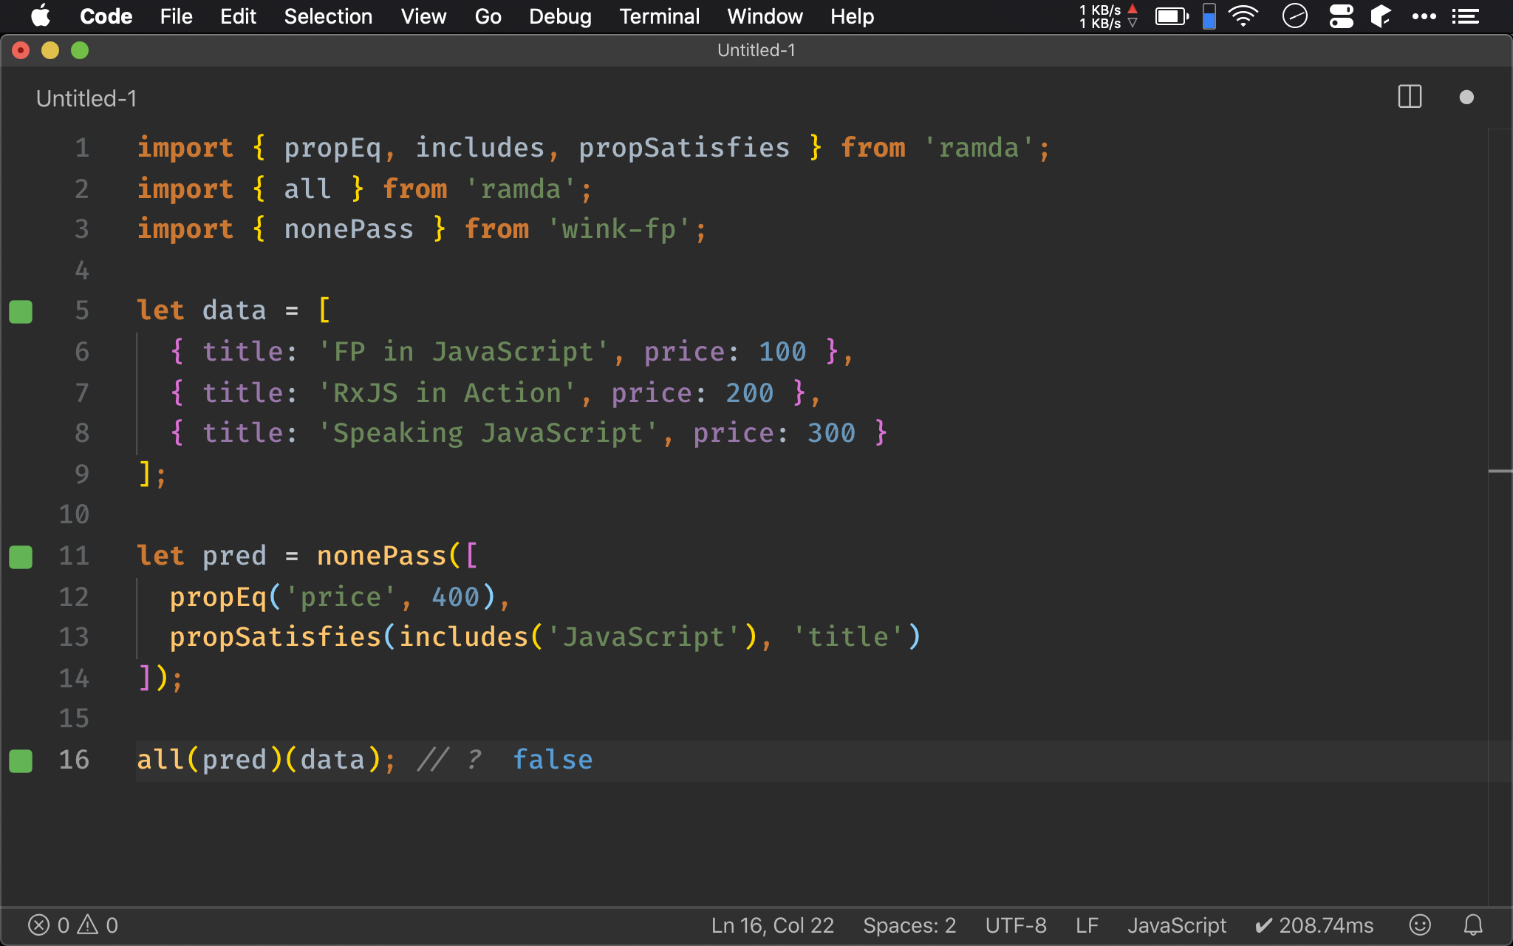Toggle the unsaved file indicator dot
1513x946 pixels.
click(1466, 97)
